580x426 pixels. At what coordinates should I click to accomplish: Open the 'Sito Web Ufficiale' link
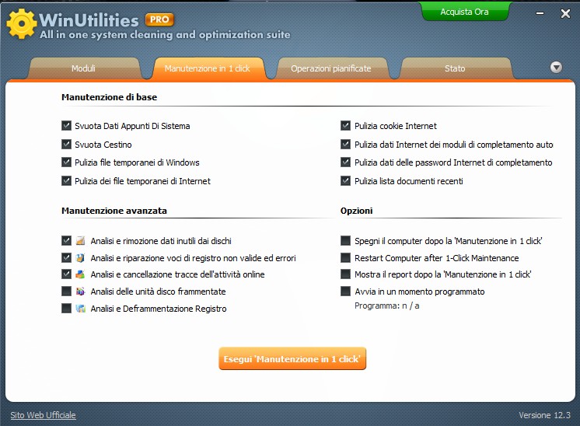point(43,415)
